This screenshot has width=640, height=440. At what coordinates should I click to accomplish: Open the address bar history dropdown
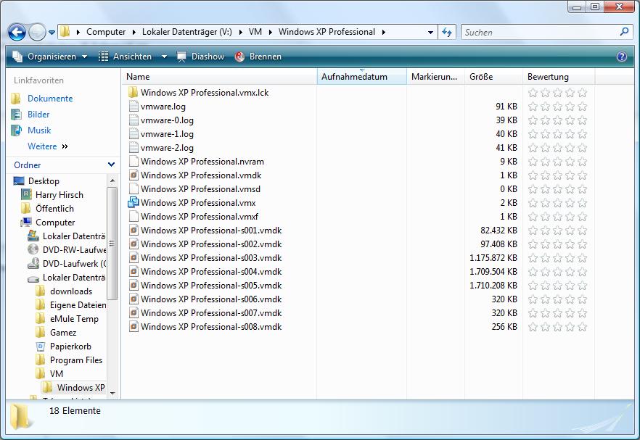tap(430, 32)
